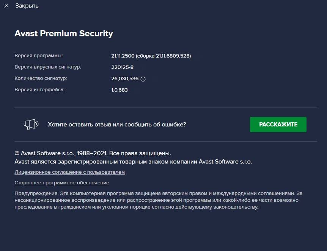Click the Версия программы label
The height and width of the screenshot is (251, 327).
39,56
